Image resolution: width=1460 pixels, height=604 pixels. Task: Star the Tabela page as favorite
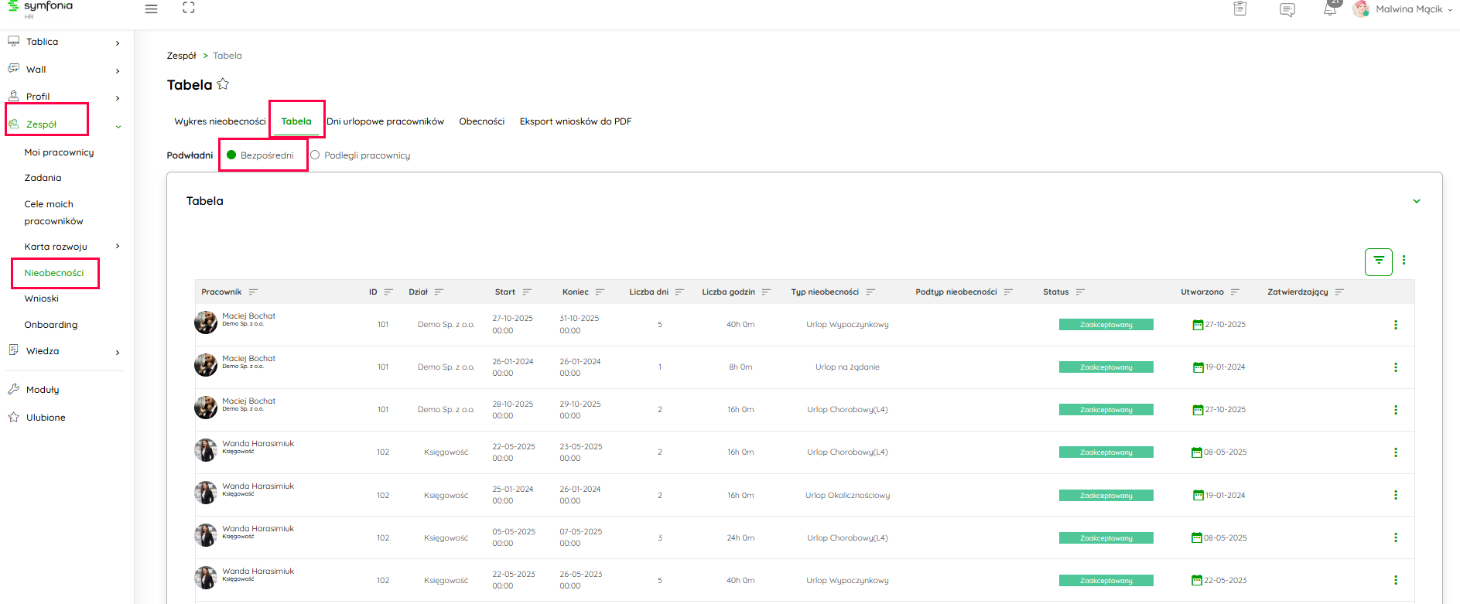pyautogui.click(x=223, y=84)
